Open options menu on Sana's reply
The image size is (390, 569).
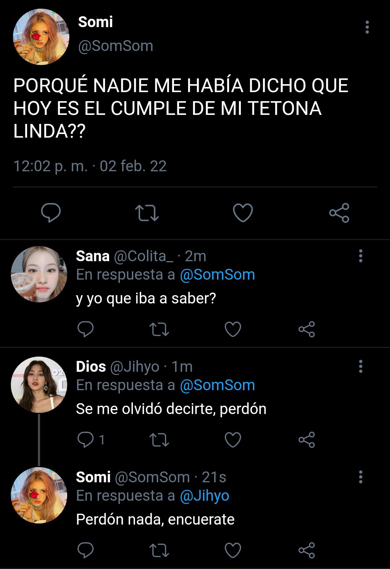tap(360, 256)
